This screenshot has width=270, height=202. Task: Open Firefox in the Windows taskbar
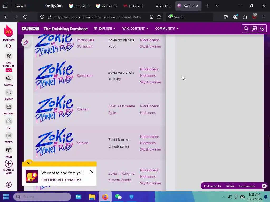(105, 197)
